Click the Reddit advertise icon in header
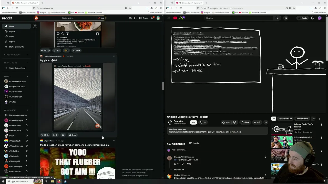 130,18
